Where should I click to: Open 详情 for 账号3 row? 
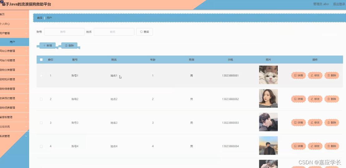[x=298, y=123]
